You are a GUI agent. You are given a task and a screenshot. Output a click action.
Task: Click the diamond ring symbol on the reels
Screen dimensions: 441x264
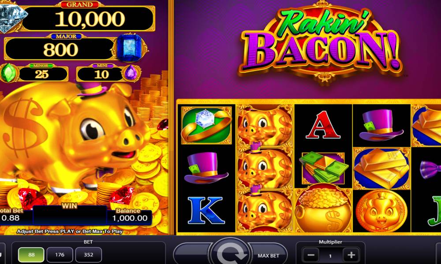click(207, 125)
